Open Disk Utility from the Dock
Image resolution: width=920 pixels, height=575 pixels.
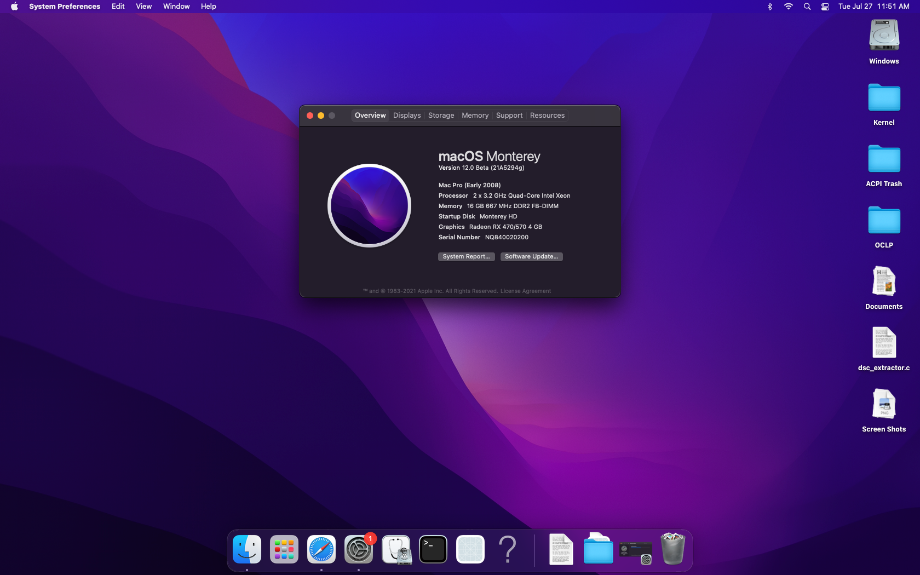click(x=396, y=549)
